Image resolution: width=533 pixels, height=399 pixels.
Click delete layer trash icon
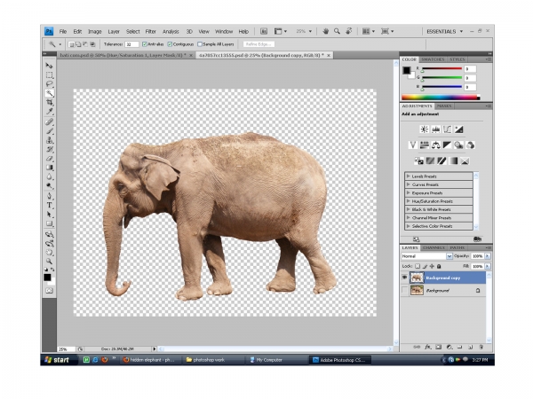[x=481, y=347]
